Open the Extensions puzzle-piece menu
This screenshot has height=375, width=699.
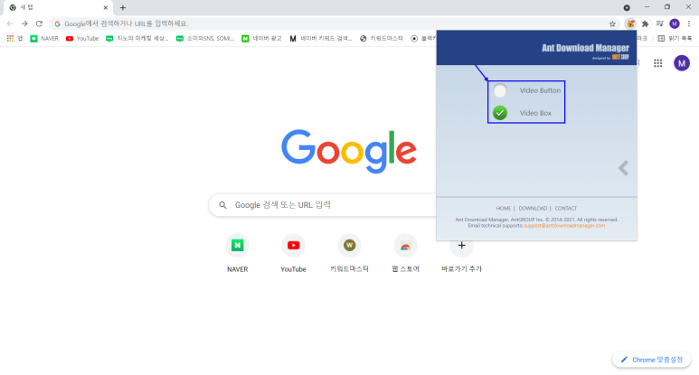pyautogui.click(x=645, y=23)
